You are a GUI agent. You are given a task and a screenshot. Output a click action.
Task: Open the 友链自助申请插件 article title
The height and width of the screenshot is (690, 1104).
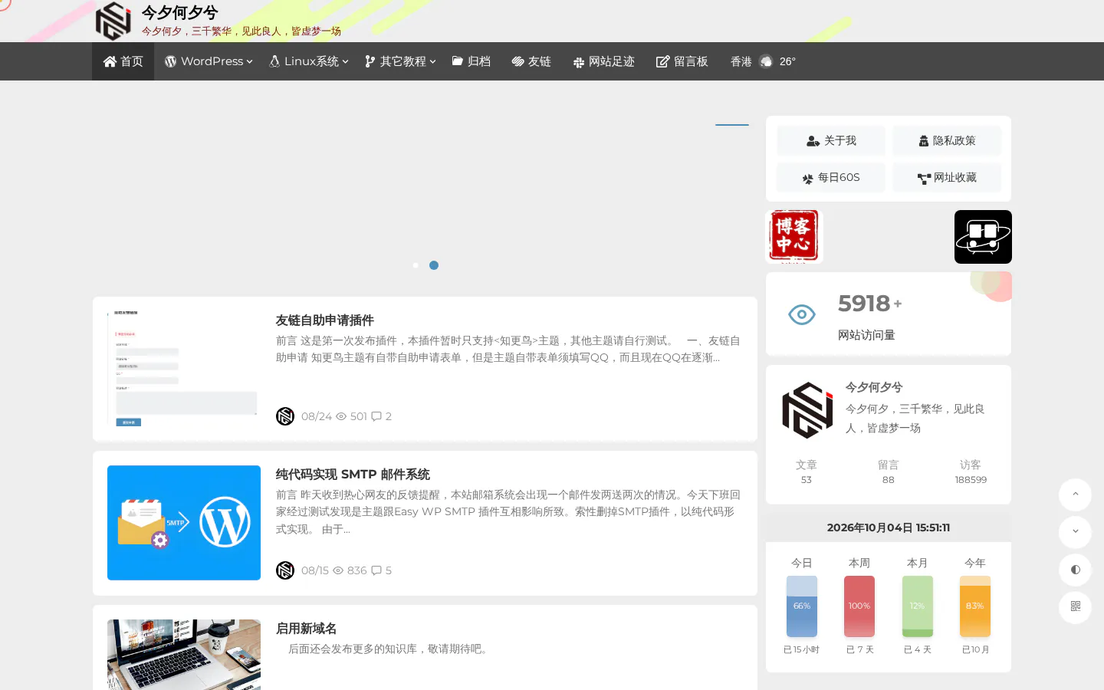325,320
